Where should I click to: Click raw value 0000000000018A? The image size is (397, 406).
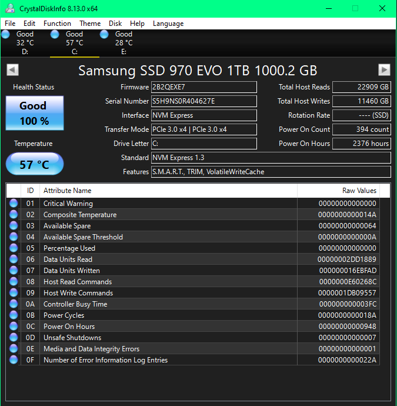tap(347, 315)
